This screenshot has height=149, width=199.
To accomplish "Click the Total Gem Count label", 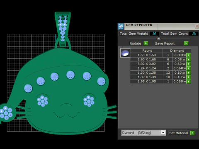I will [174, 34].
